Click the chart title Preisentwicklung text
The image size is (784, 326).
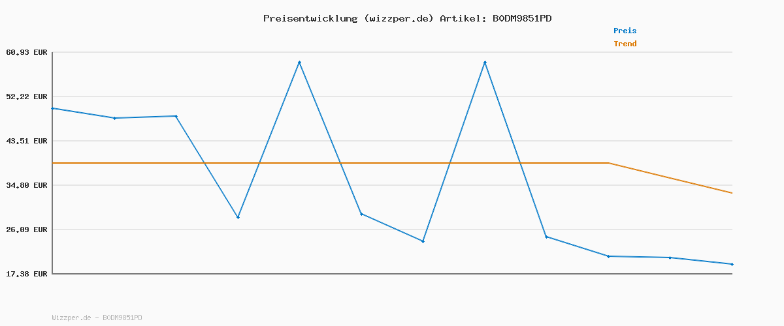point(407,18)
